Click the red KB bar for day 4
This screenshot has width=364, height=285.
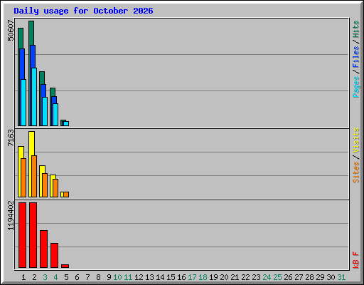54,255
